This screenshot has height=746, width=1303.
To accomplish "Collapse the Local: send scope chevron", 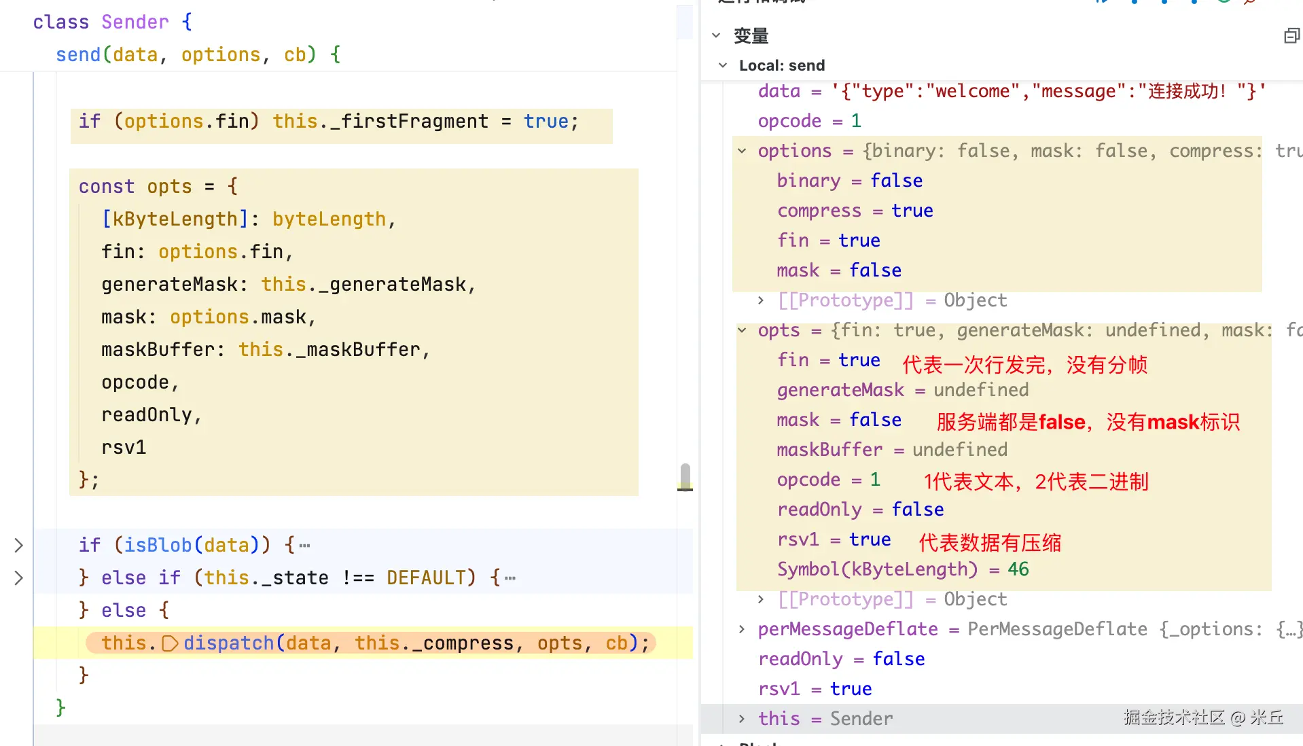I will [723, 65].
